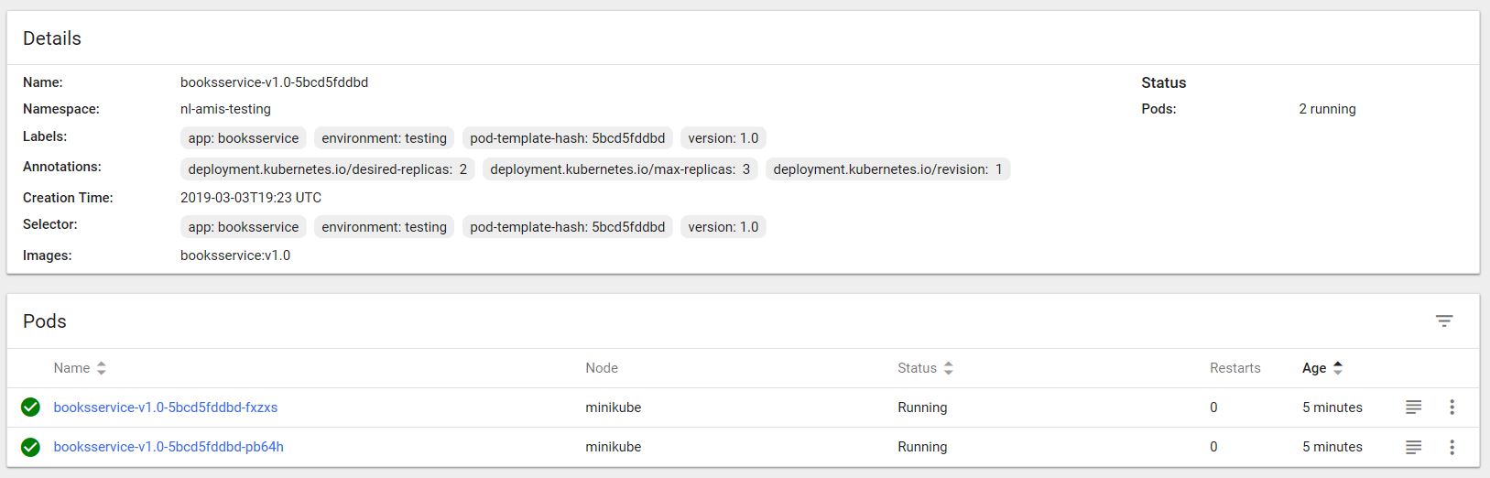Open actions menu for pod pb64h
Screen dimensions: 1490x478
tap(1452, 447)
